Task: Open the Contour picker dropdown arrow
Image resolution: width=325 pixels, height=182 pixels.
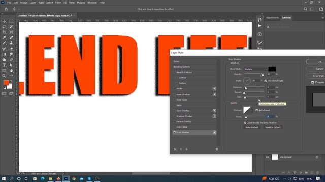Action: [x=252, y=110]
